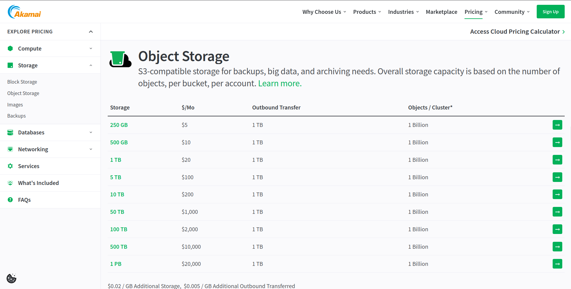
Task: Open the Pricing menu
Action: [476, 12]
